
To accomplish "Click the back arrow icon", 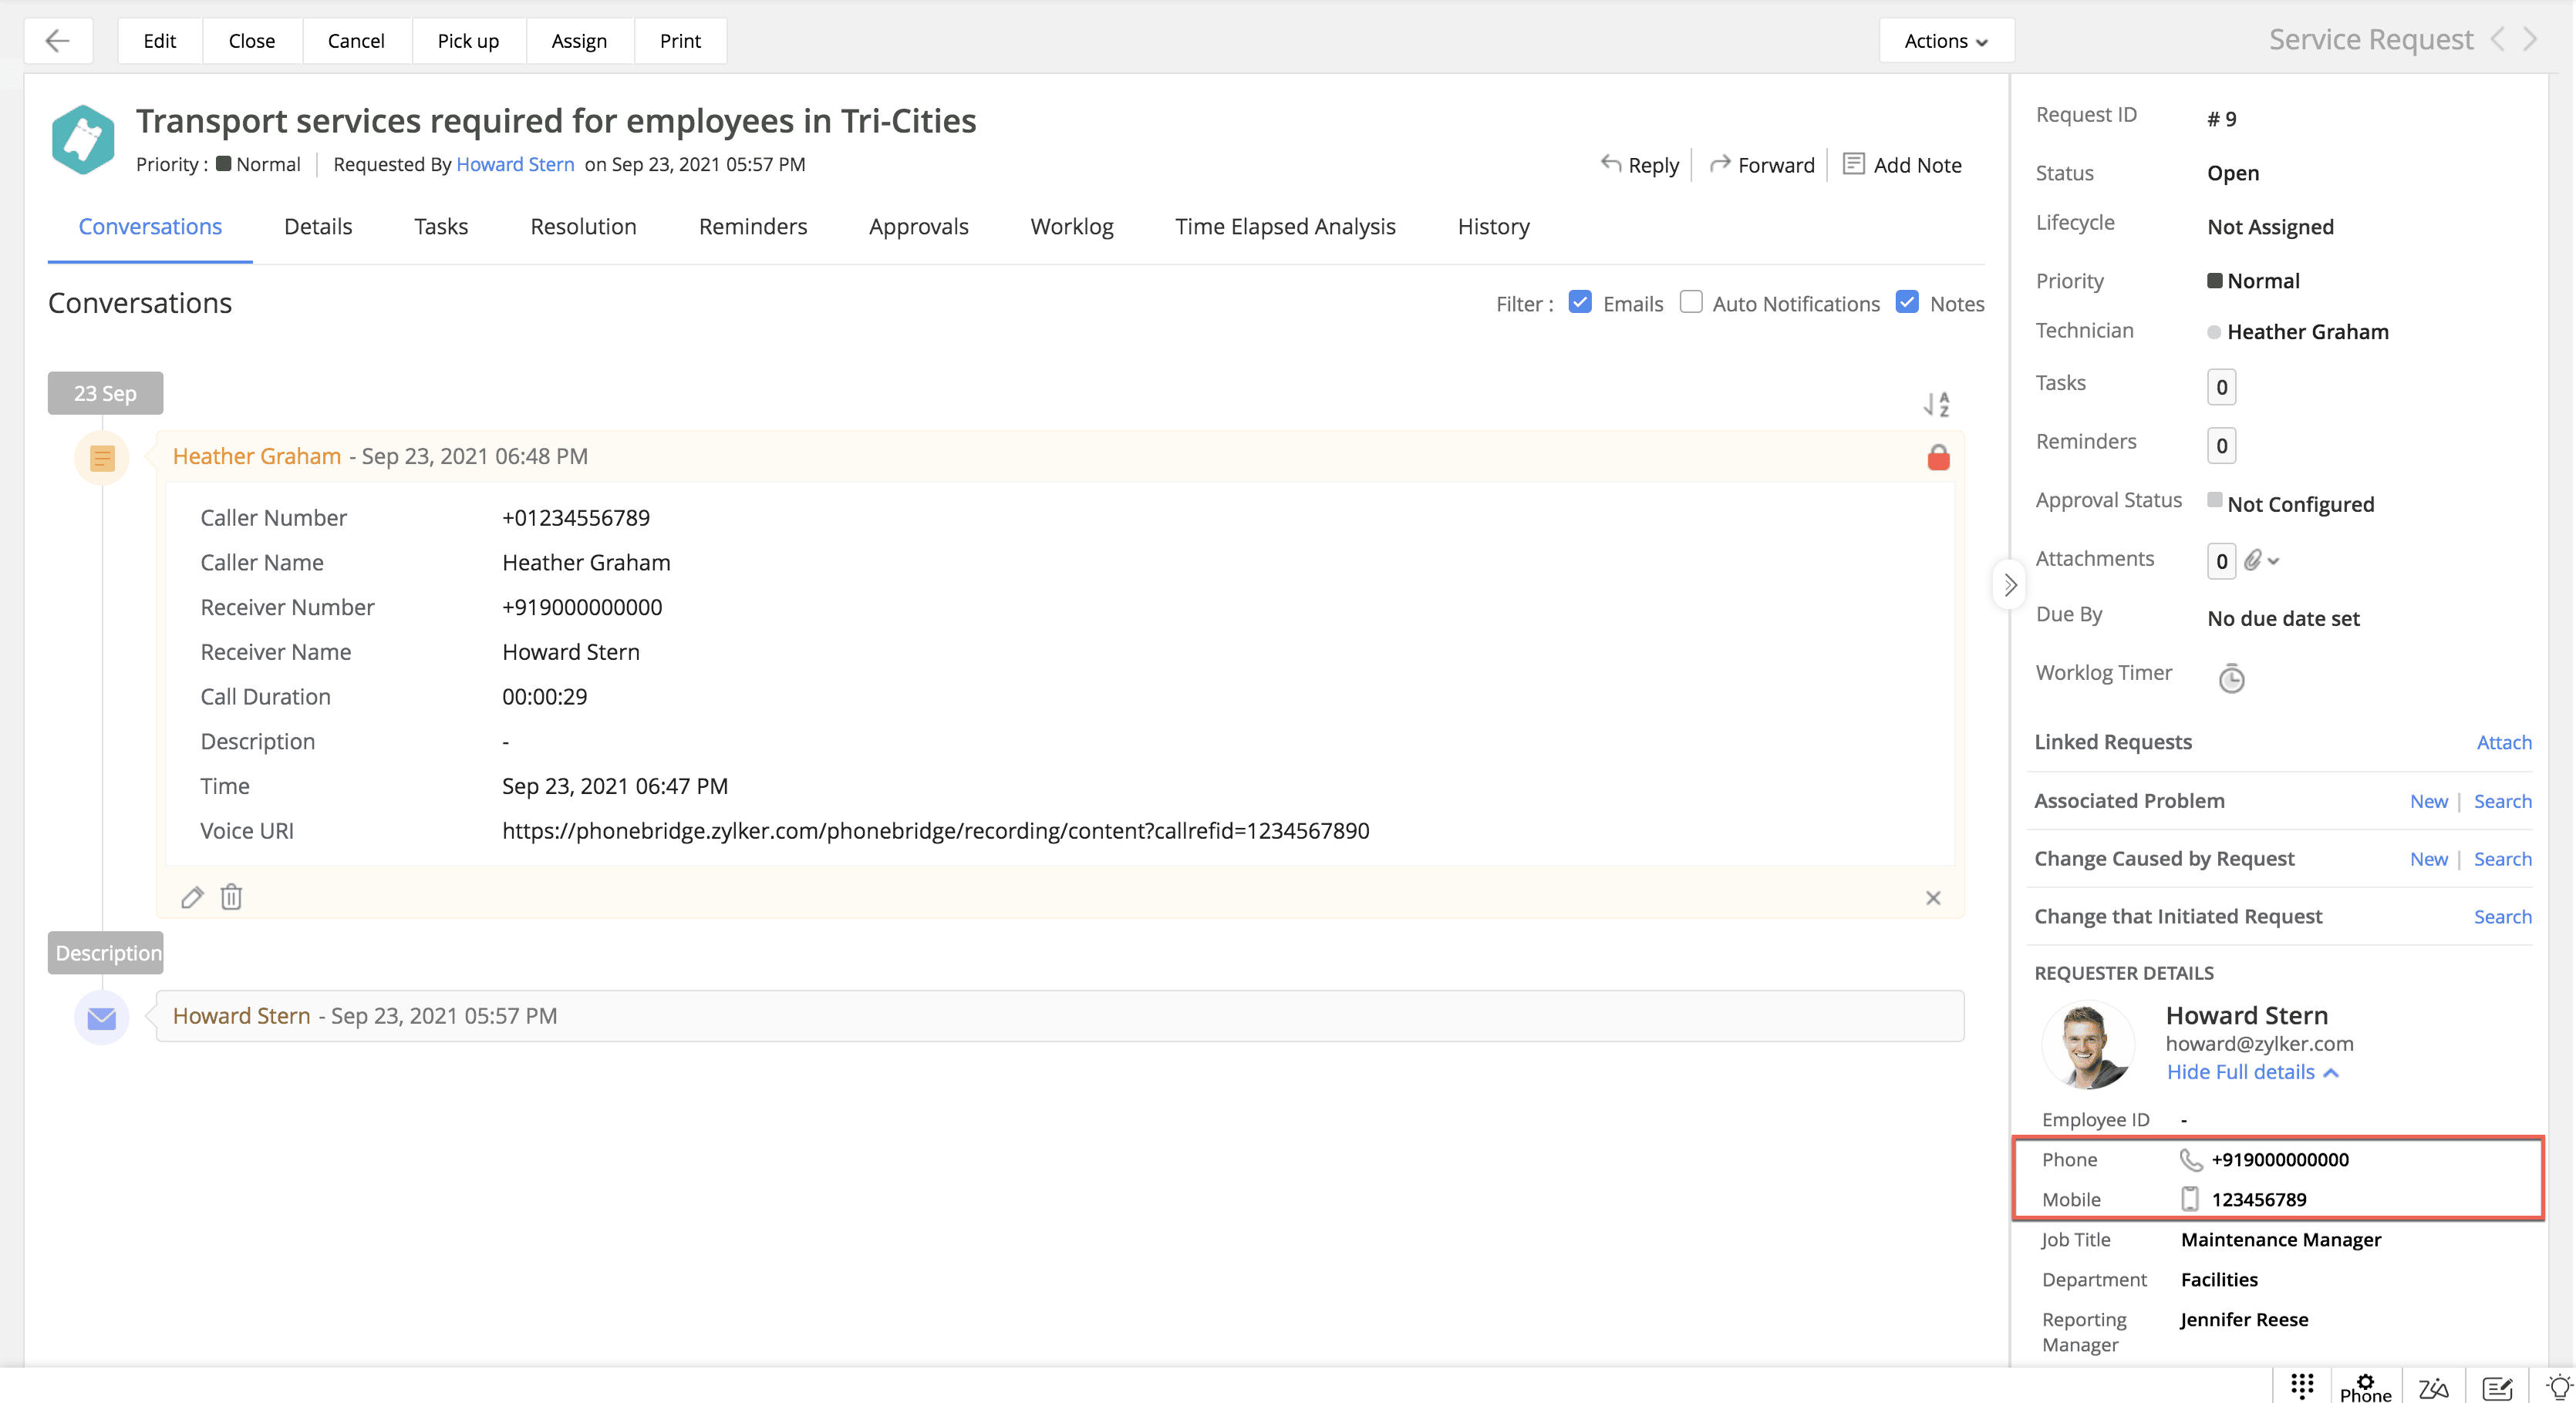I will click(x=58, y=41).
